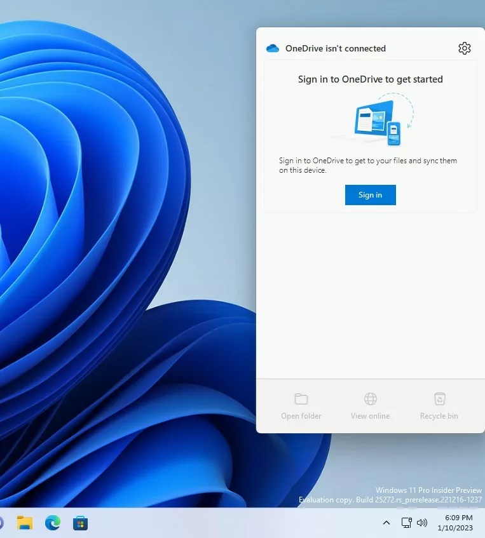Click the blue Sign in button
This screenshot has width=485, height=538.
371,195
